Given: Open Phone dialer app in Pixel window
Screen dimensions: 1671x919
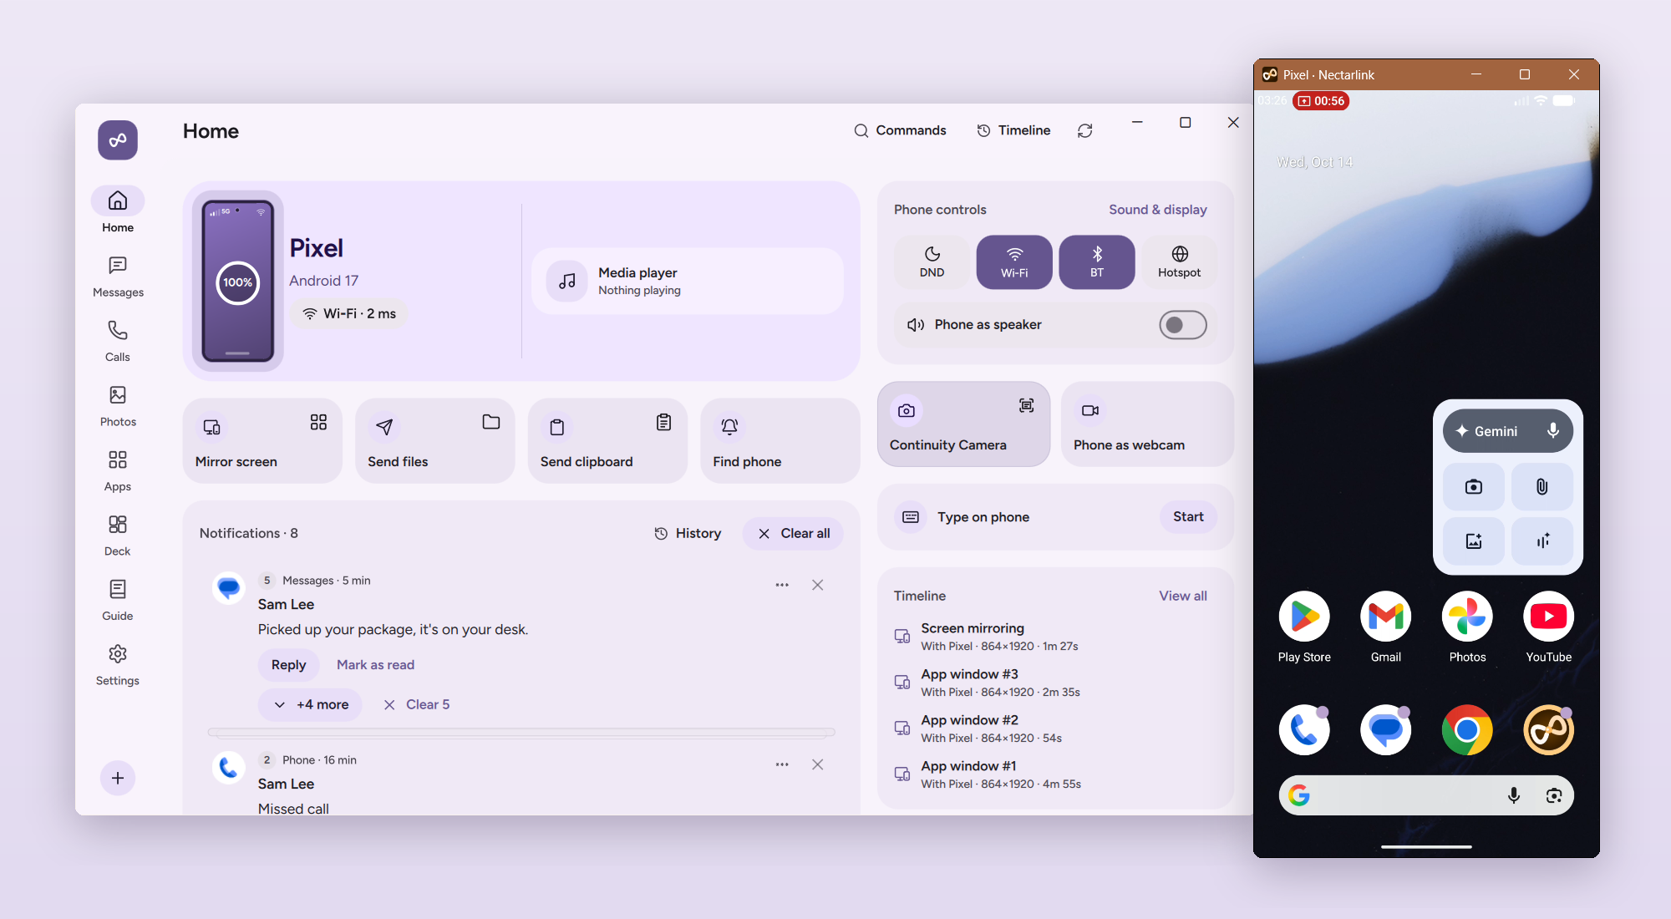Looking at the screenshot, I should click(x=1304, y=729).
